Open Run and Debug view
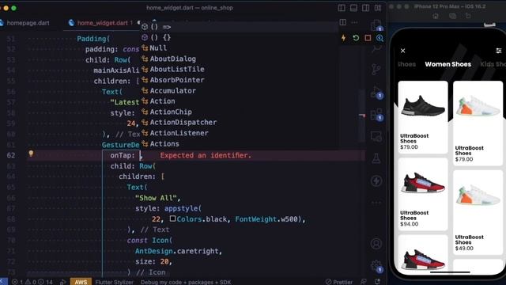 (376, 92)
